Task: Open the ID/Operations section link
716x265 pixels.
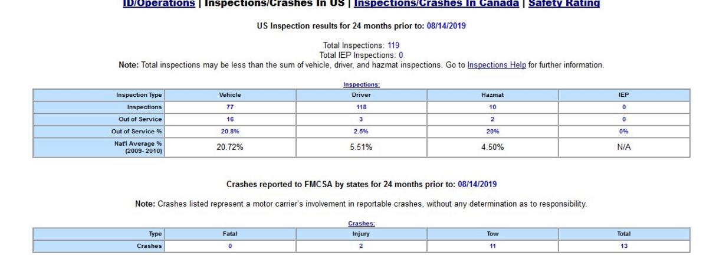Action: coord(158,4)
